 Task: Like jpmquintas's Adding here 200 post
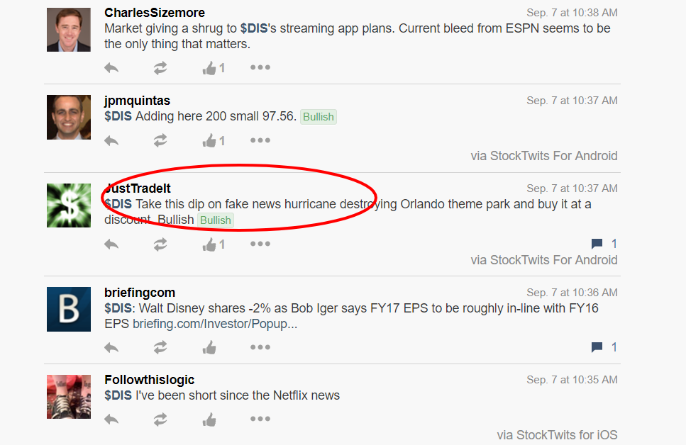point(209,141)
